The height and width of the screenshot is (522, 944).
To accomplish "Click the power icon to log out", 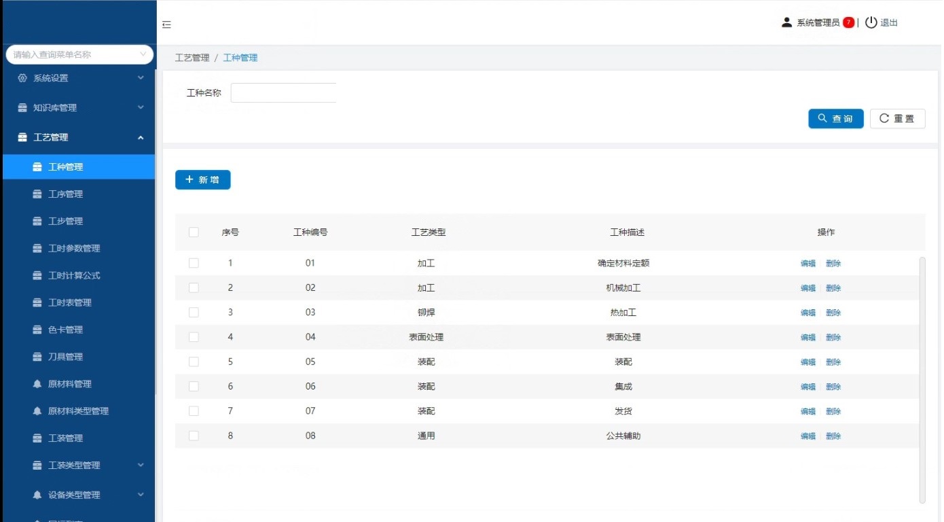I will [x=871, y=22].
